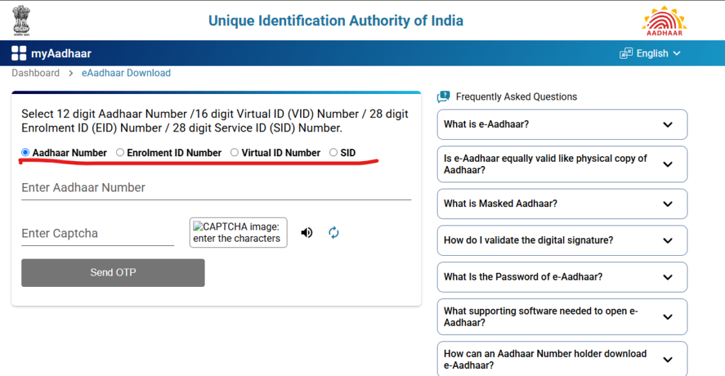Focus the Enter Aadhaar Number field
This screenshot has width=725, height=376.
coord(217,188)
